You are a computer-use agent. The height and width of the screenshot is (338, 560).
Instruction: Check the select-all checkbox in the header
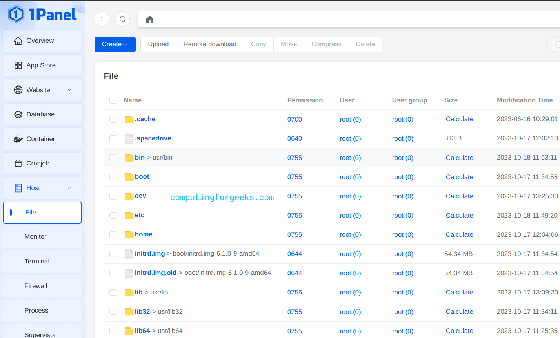[113, 100]
